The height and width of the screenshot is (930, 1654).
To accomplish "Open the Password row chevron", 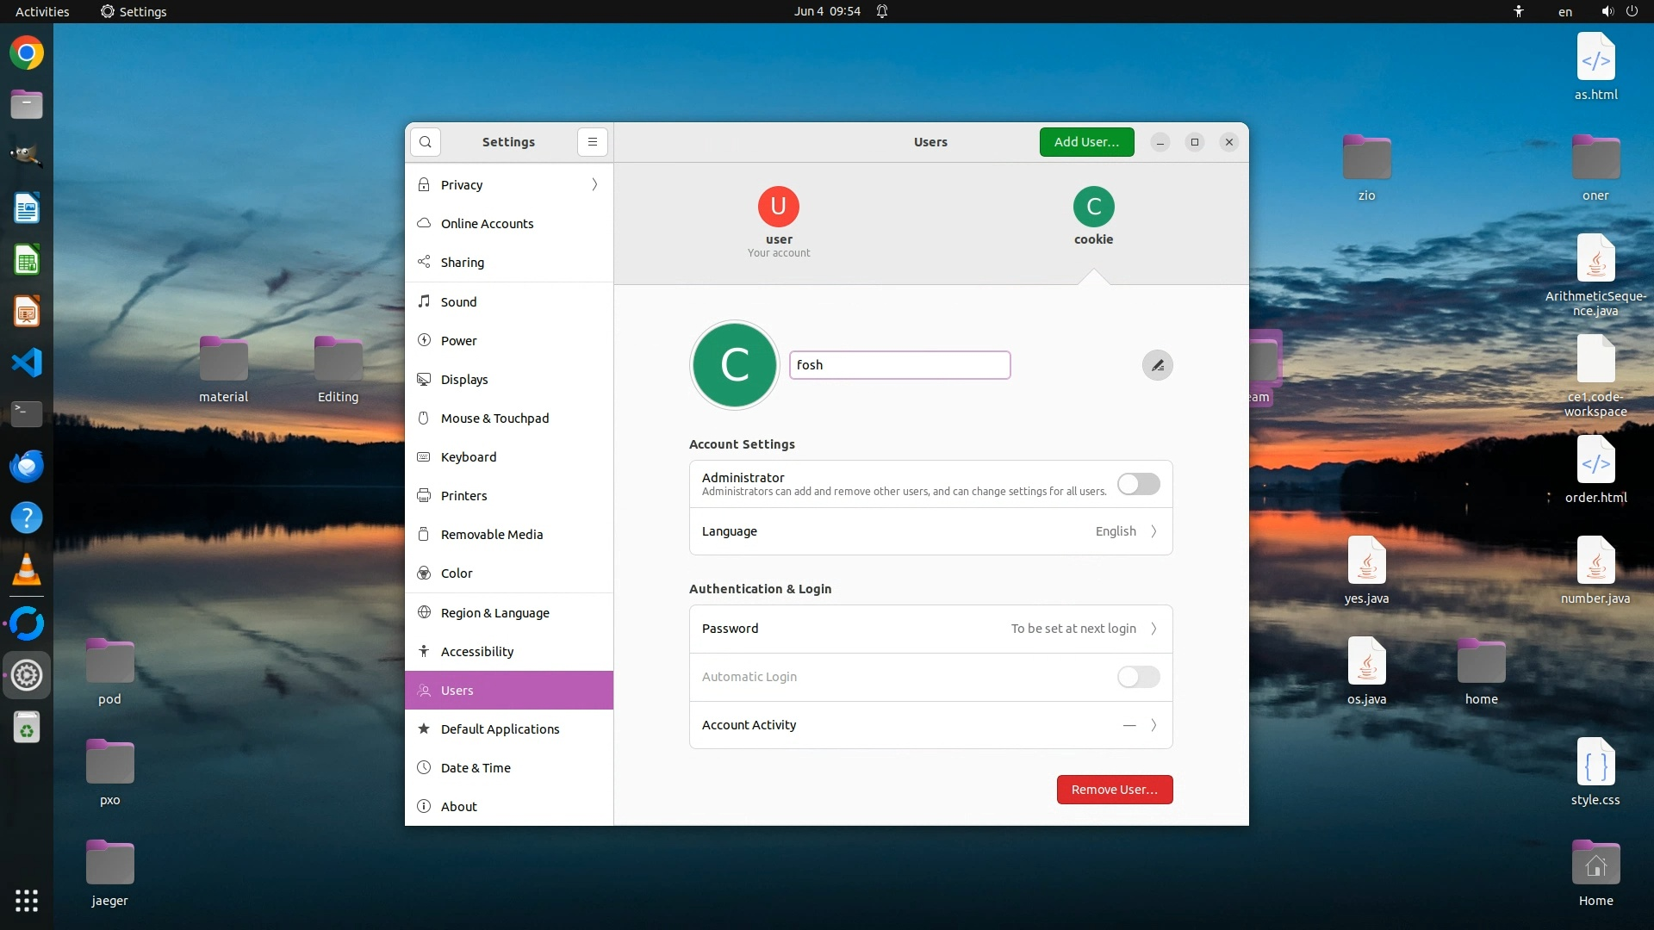I will [1153, 629].
